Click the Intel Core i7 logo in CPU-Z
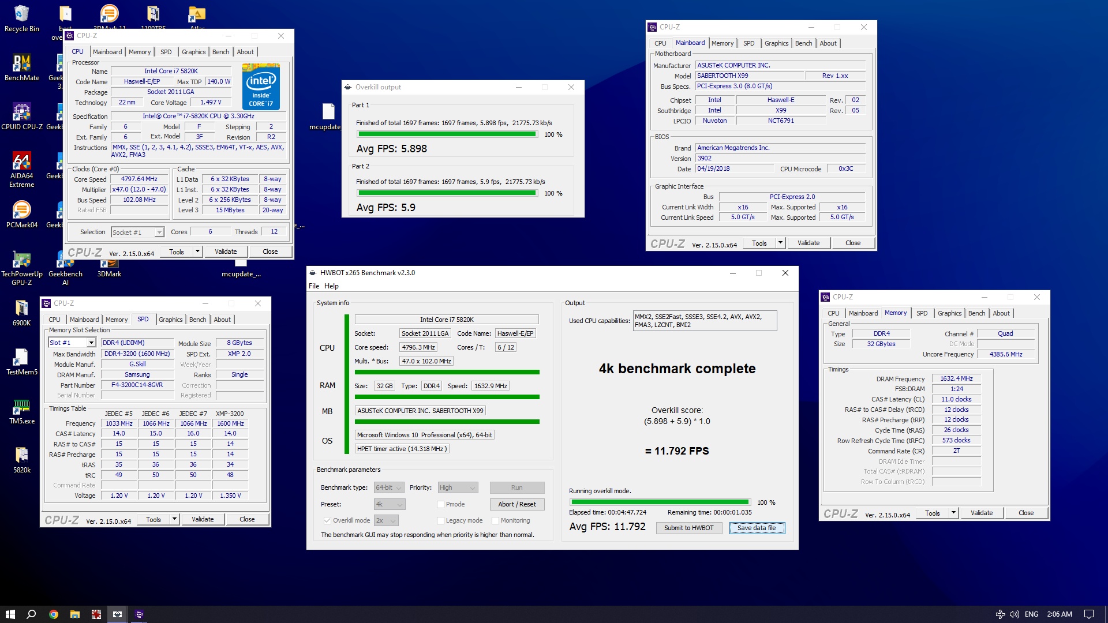 (x=261, y=87)
